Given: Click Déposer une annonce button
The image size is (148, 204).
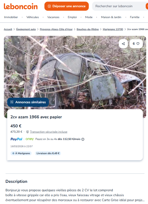Looking at the screenshot, I should click(67, 6).
